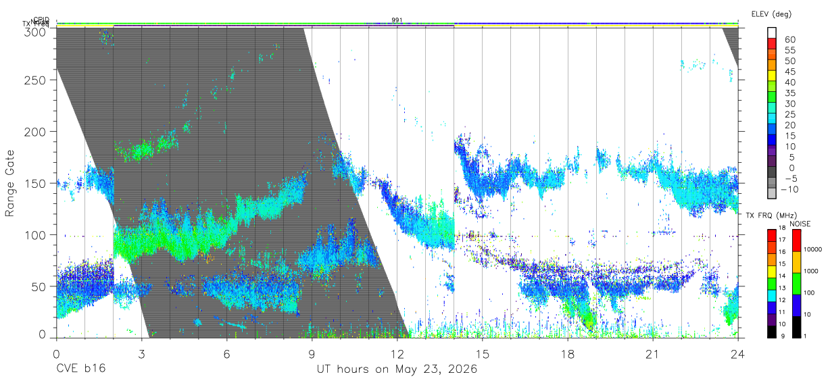Click the "991" CPID value at top
The height and width of the screenshot is (383, 830).
tap(397, 20)
